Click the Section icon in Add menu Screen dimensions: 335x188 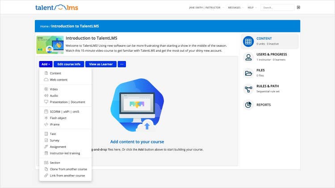46,163
